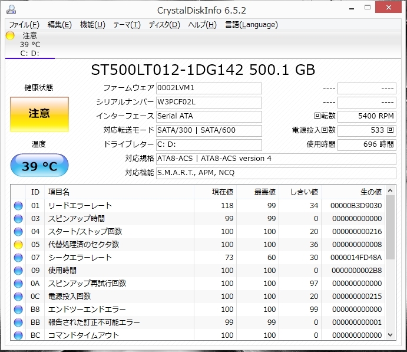The image size is (407, 352).
Task: Click raw value 0000014FD48A
Action: (x=356, y=258)
